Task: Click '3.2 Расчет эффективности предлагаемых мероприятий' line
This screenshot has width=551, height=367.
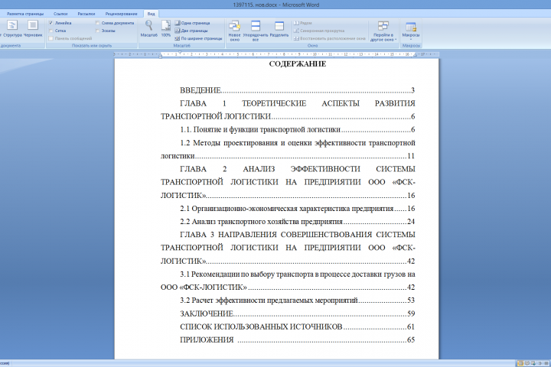Action: coord(297,300)
